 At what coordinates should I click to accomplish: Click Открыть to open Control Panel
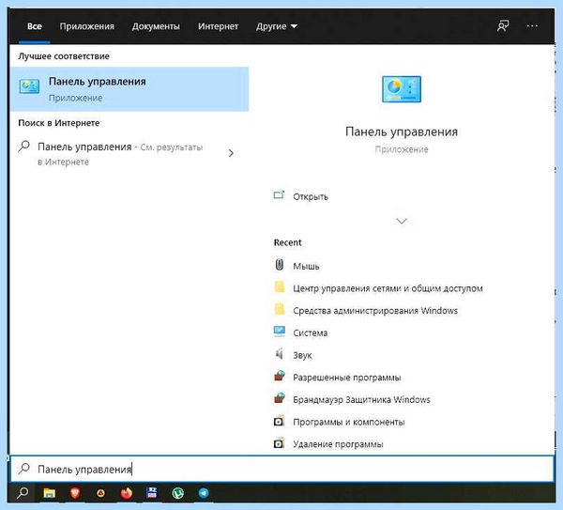click(x=311, y=196)
